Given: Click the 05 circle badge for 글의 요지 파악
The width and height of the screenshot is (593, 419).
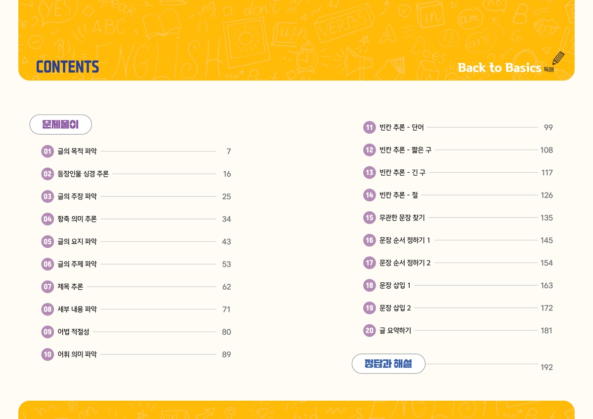Looking at the screenshot, I should point(47,242).
